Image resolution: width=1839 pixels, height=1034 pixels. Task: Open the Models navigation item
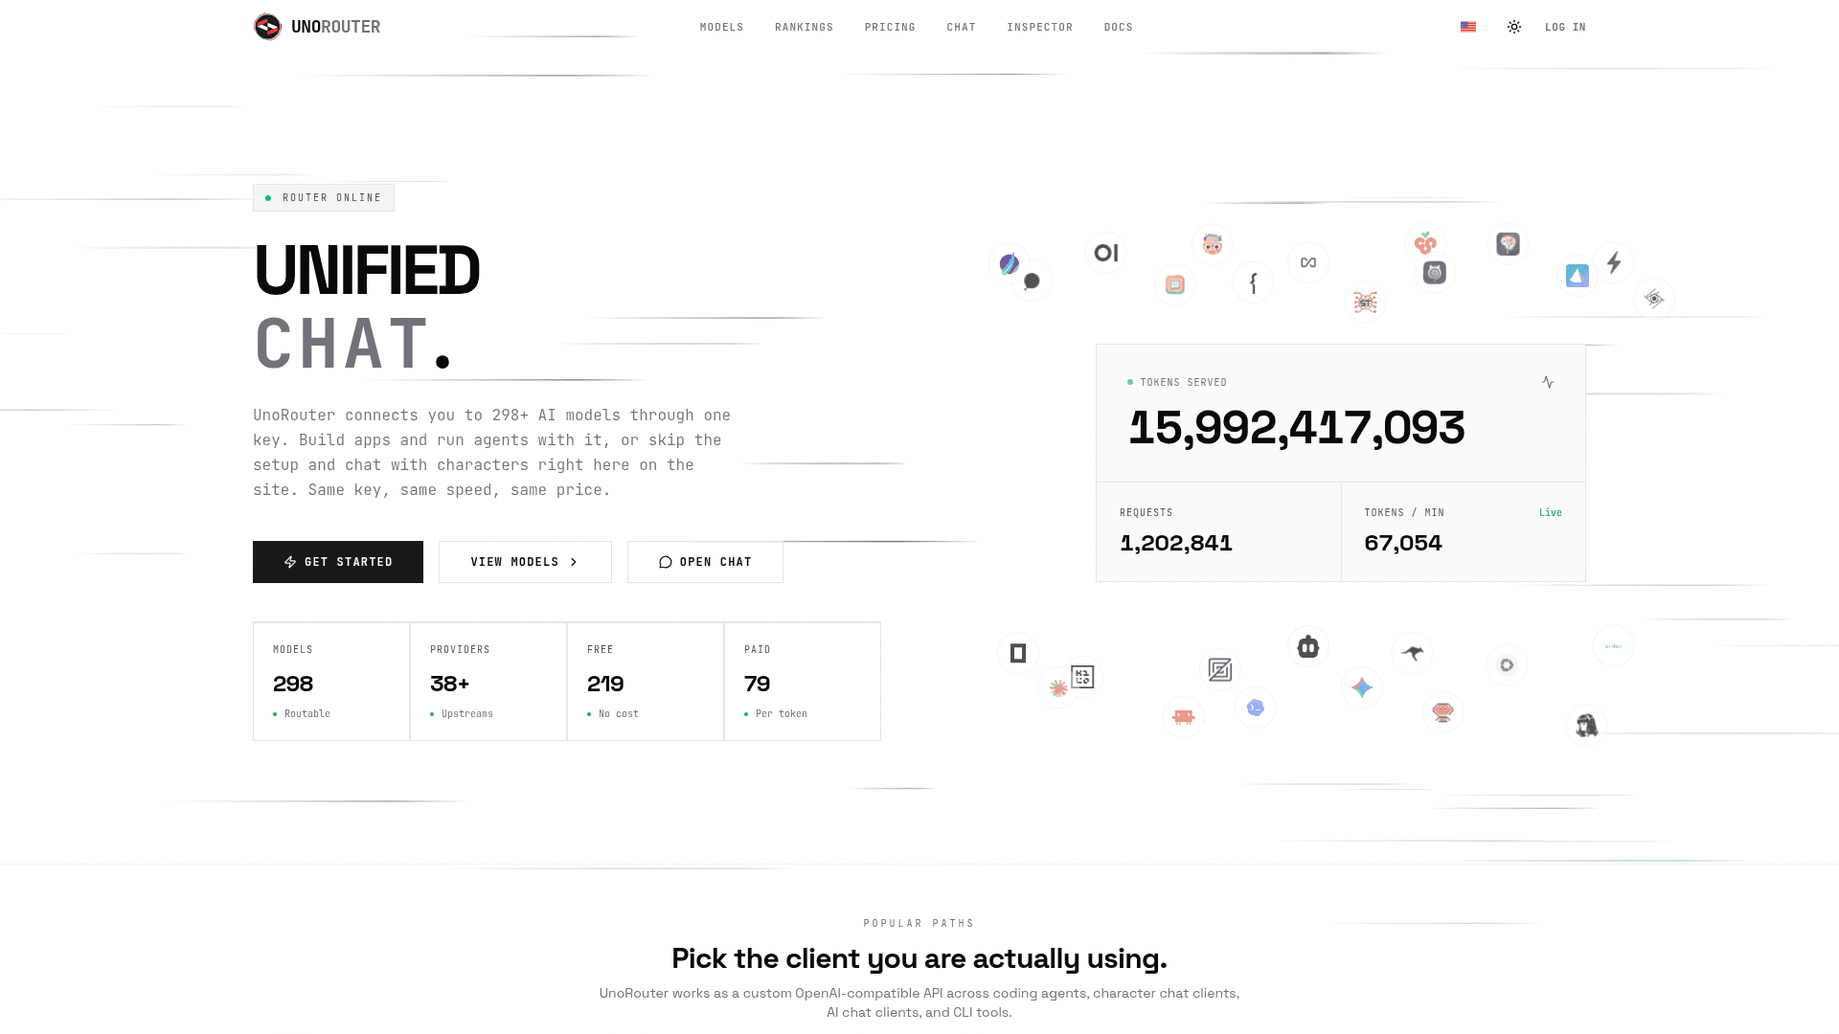pos(721,27)
